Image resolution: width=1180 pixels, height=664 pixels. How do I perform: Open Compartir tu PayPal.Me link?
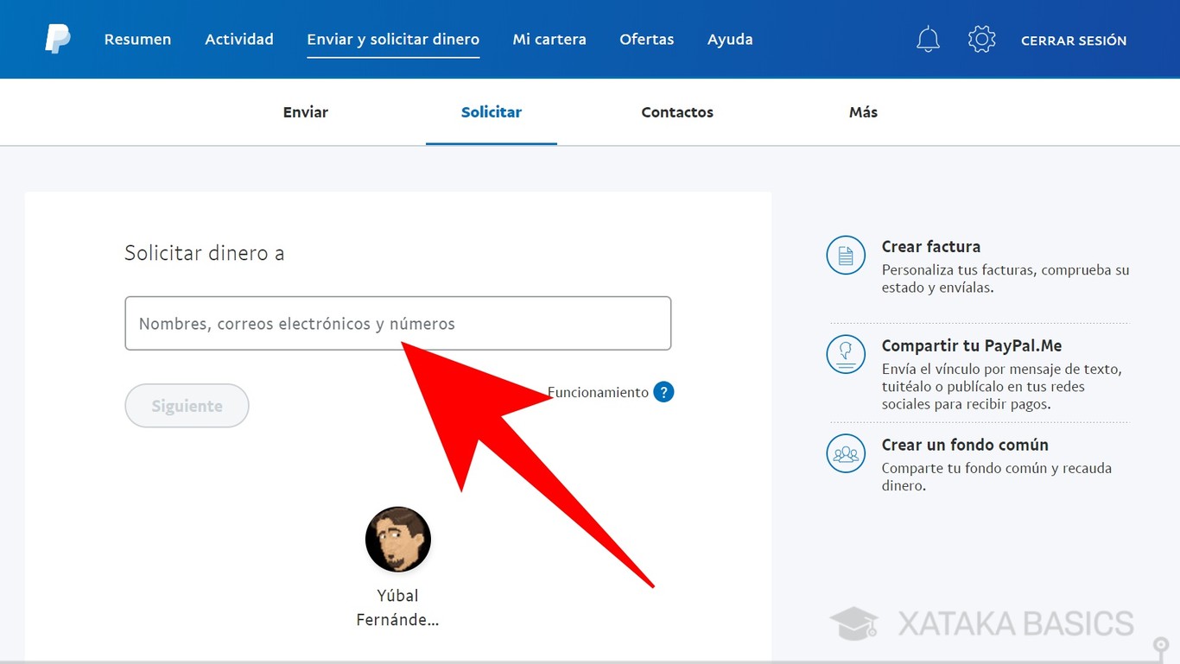coord(972,346)
